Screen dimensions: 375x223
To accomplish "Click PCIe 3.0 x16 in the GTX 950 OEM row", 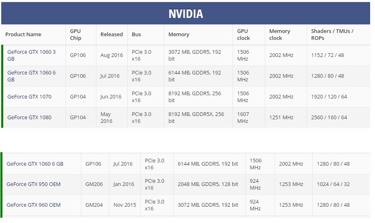I will coord(155,184).
